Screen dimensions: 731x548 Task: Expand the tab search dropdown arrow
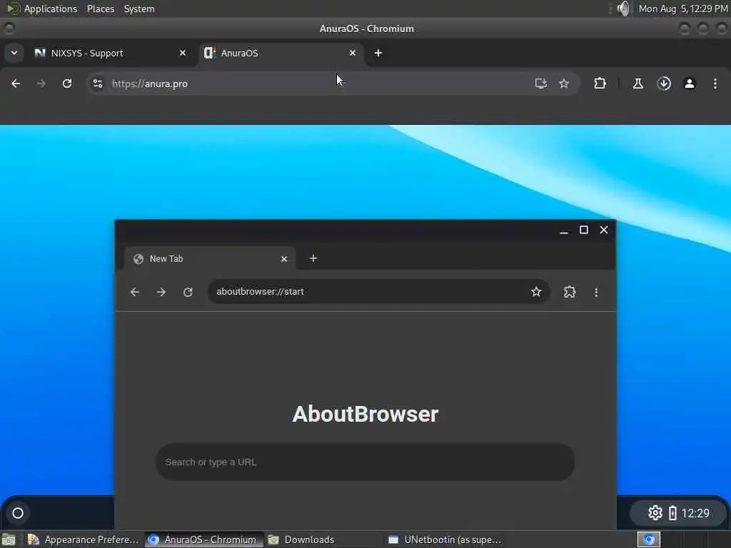(x=14, y=53)
